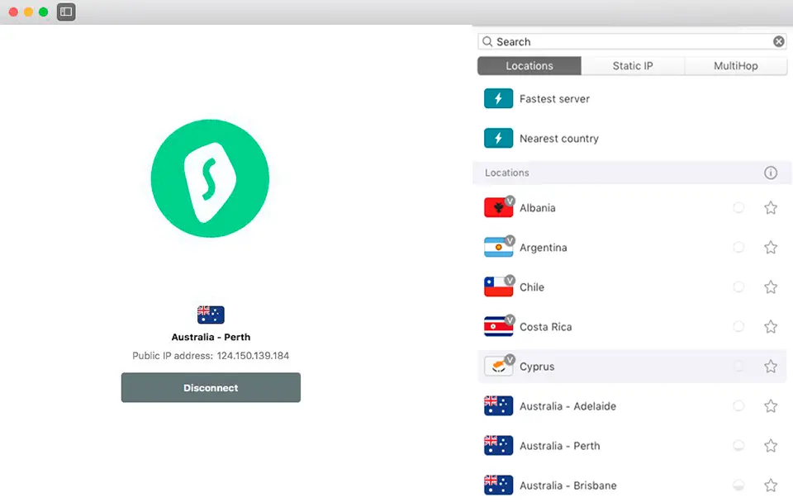The image size is (793, 502).
Task: Select the Albania load indicator circle
Action: click(x=738, y=207)
